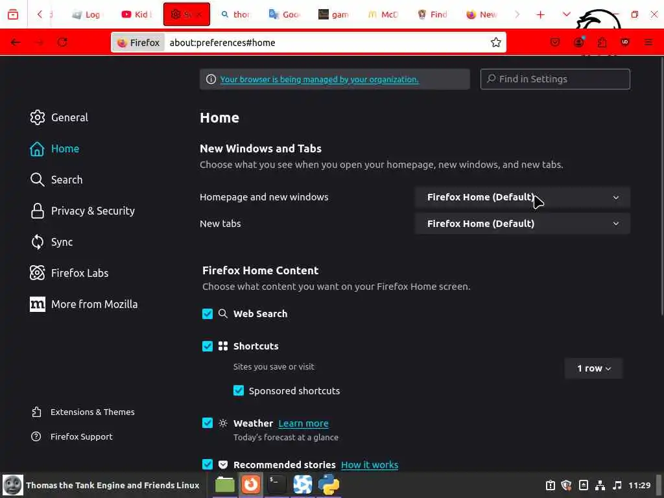
Task: Open the Python taskbar icon
Action: click(x=329, y=485)
